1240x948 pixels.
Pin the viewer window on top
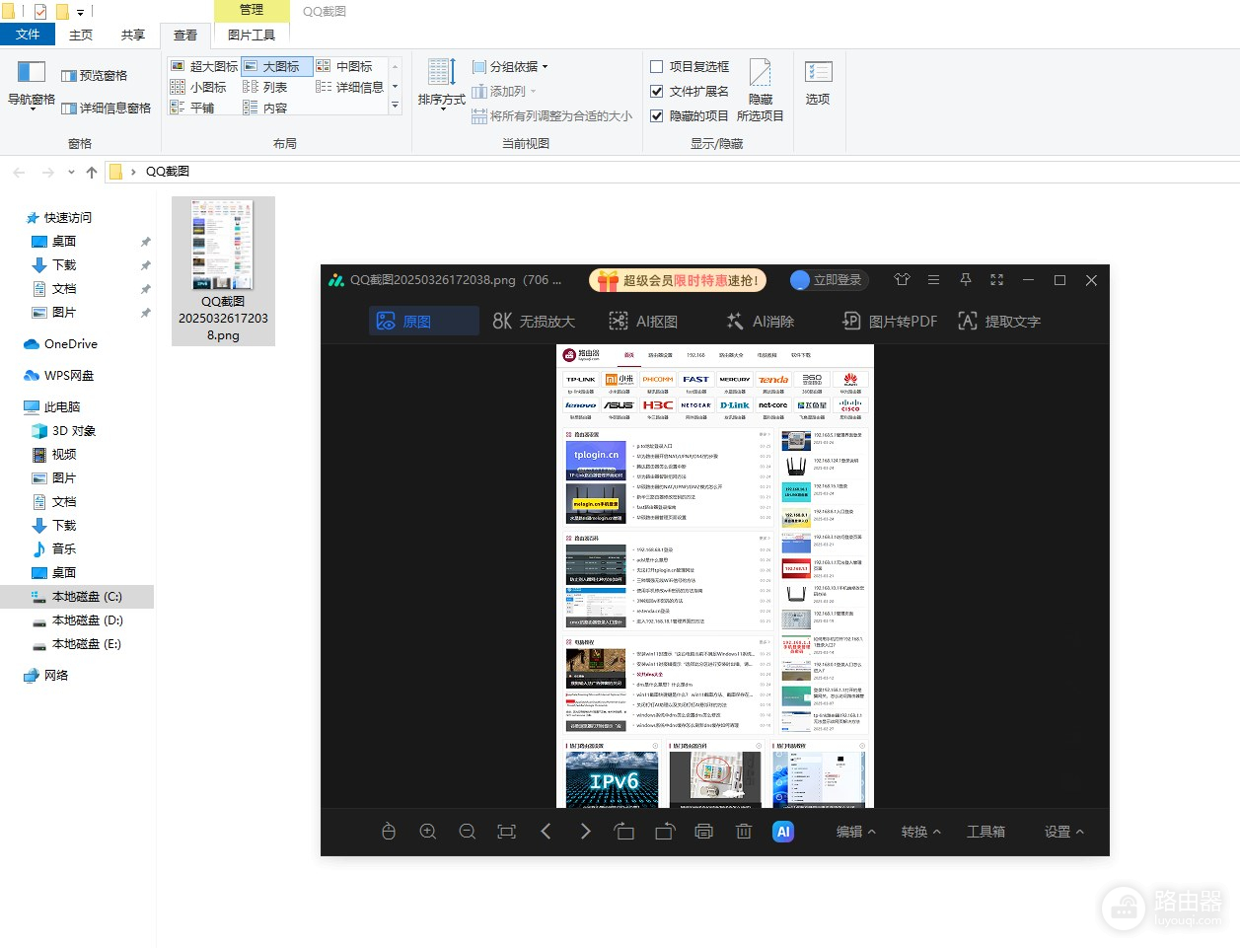pos(965,280)
